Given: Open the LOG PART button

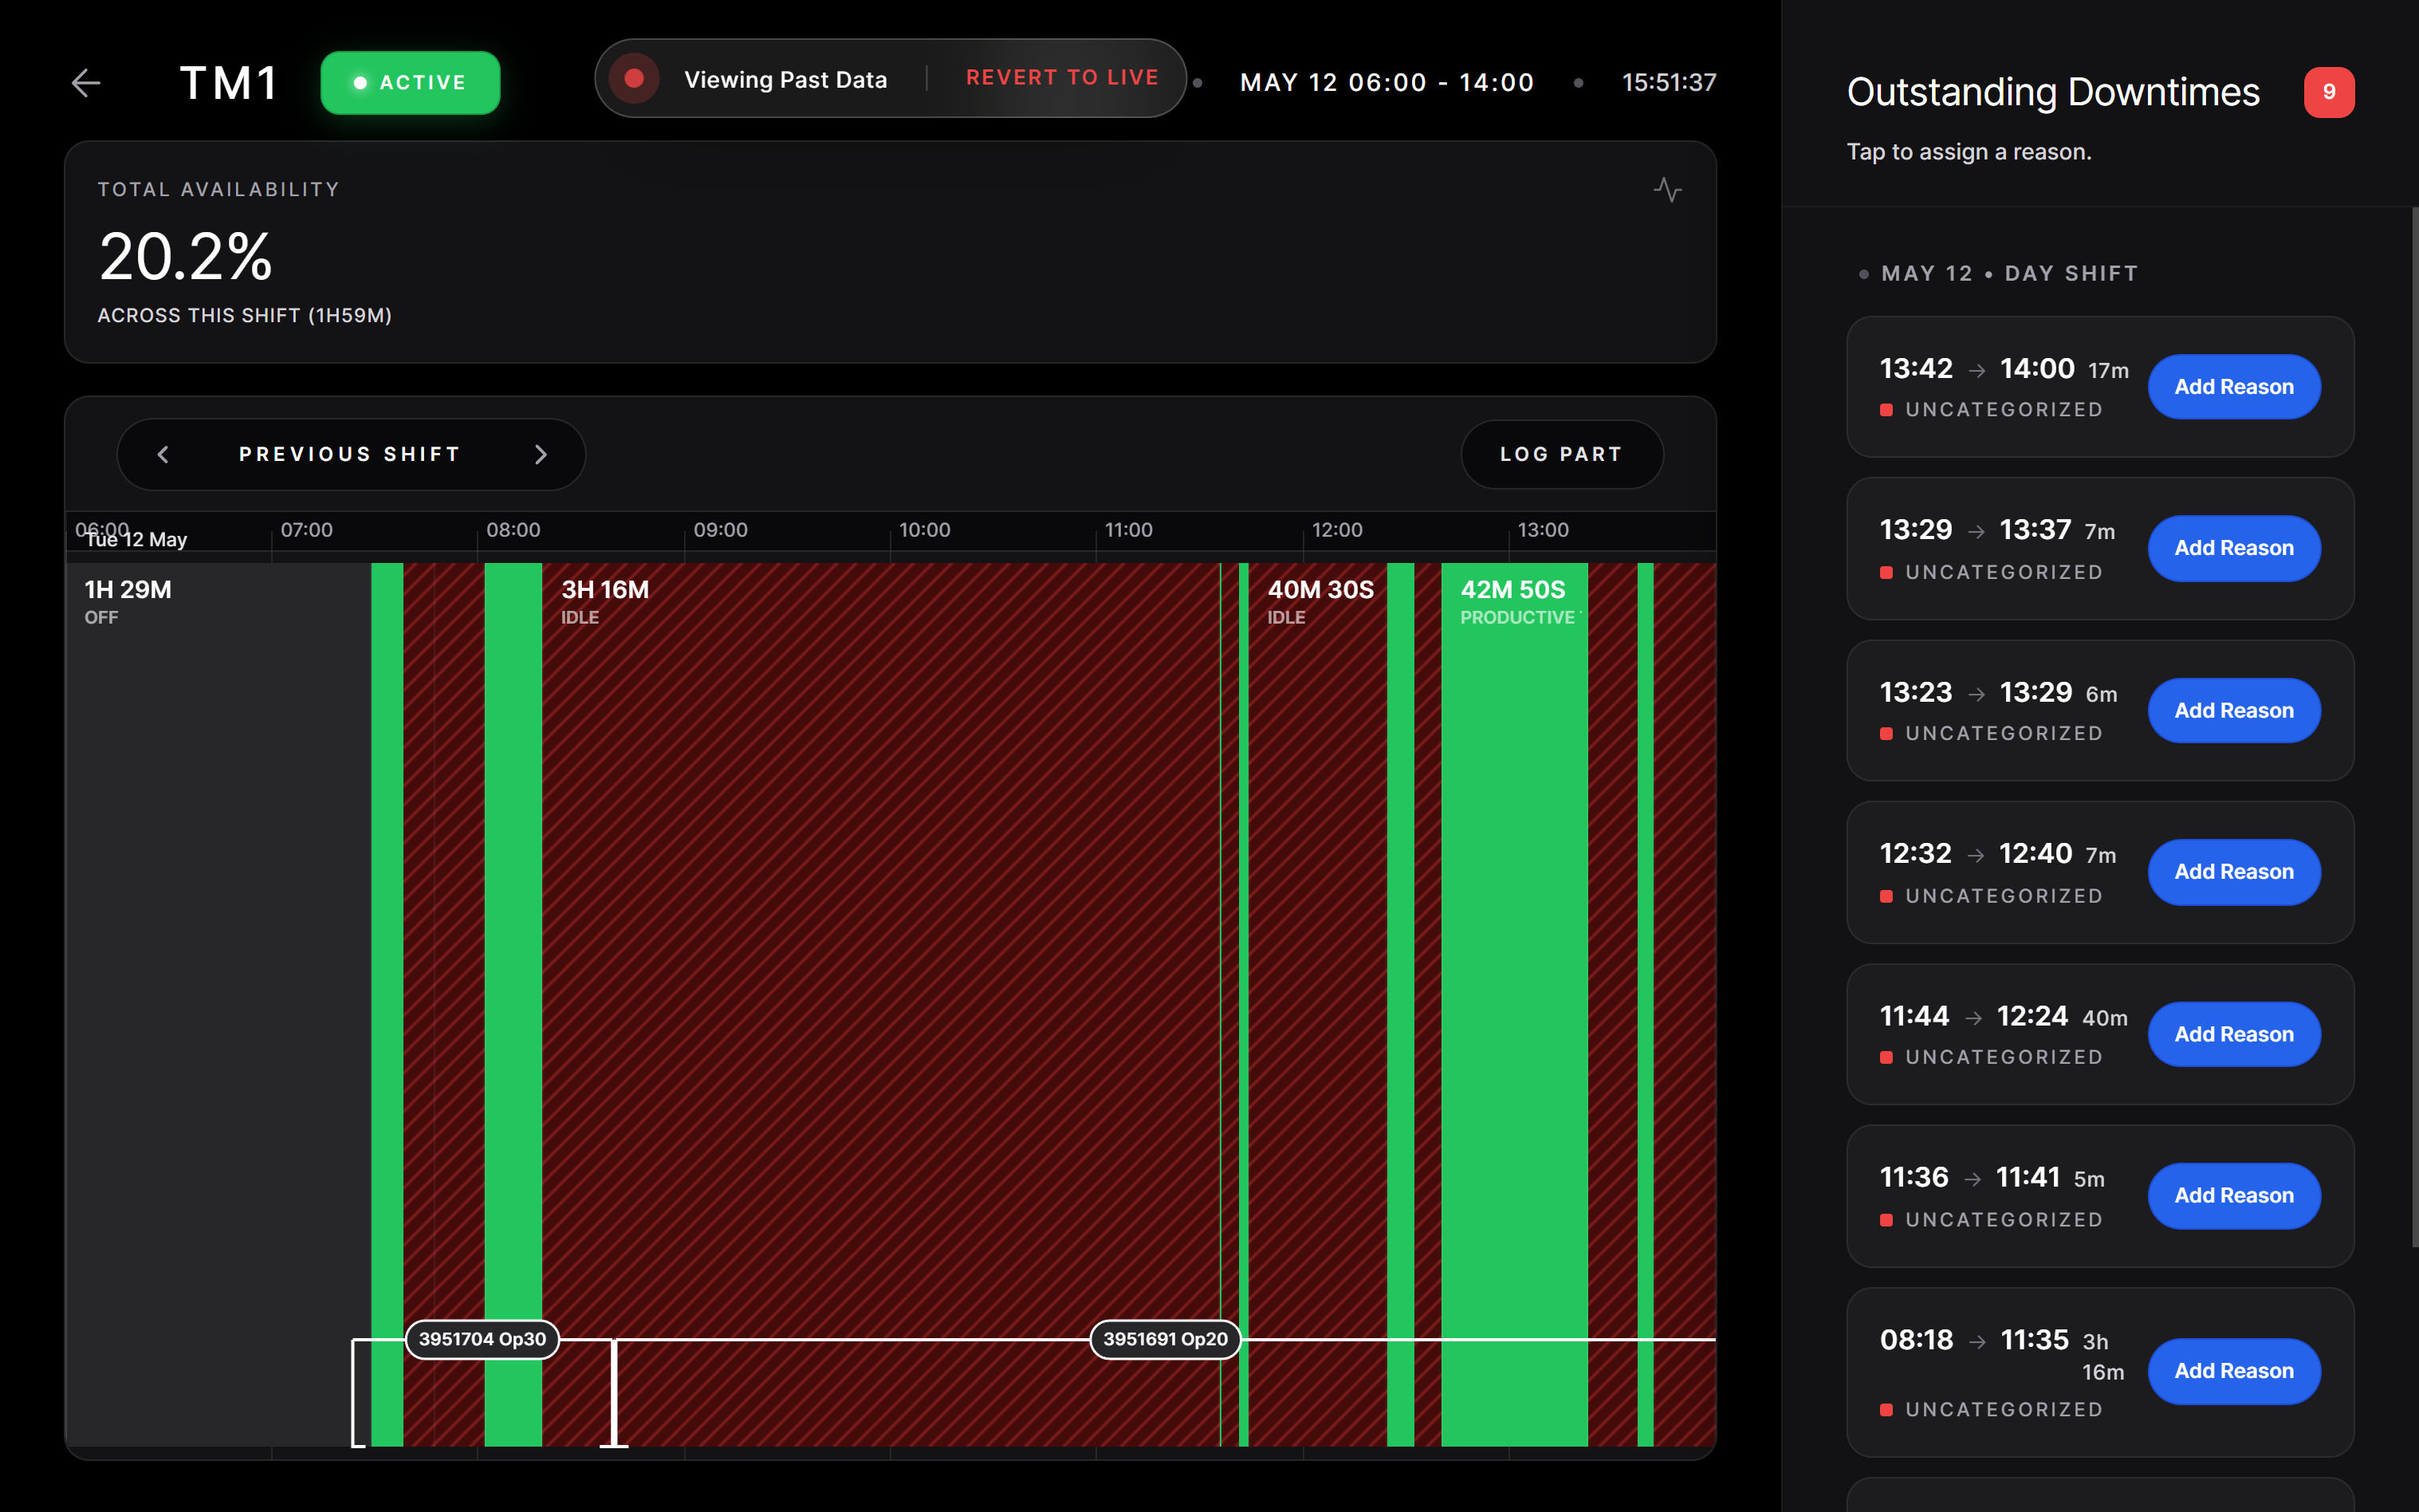Looking at the screenshot, I should pos(1561,454).
